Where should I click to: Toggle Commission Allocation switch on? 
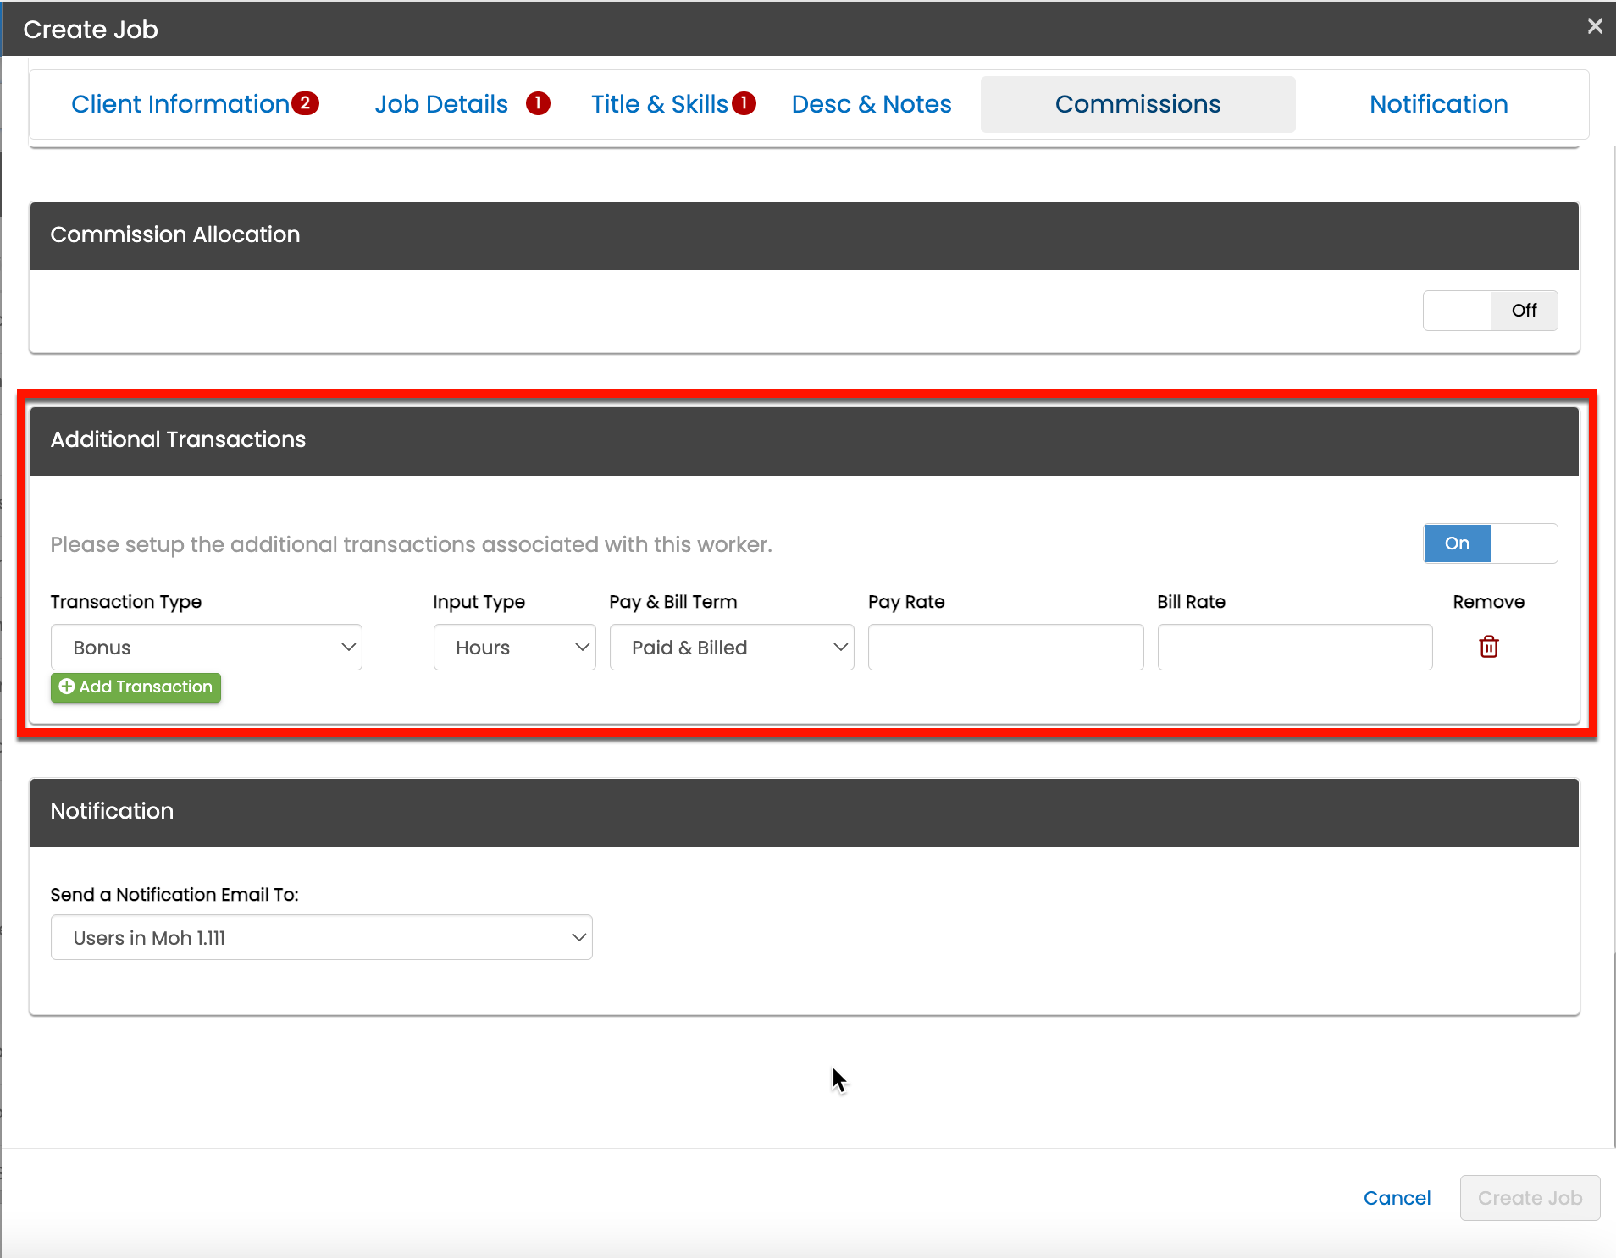(x=1490, y=310)
